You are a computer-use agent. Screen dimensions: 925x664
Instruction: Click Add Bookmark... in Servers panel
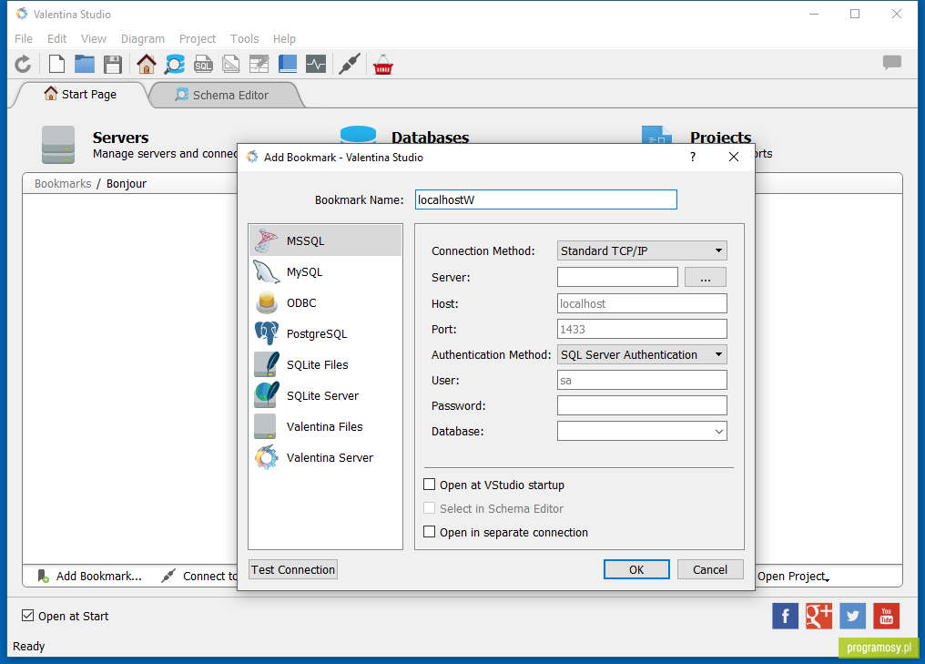point(89,576)
